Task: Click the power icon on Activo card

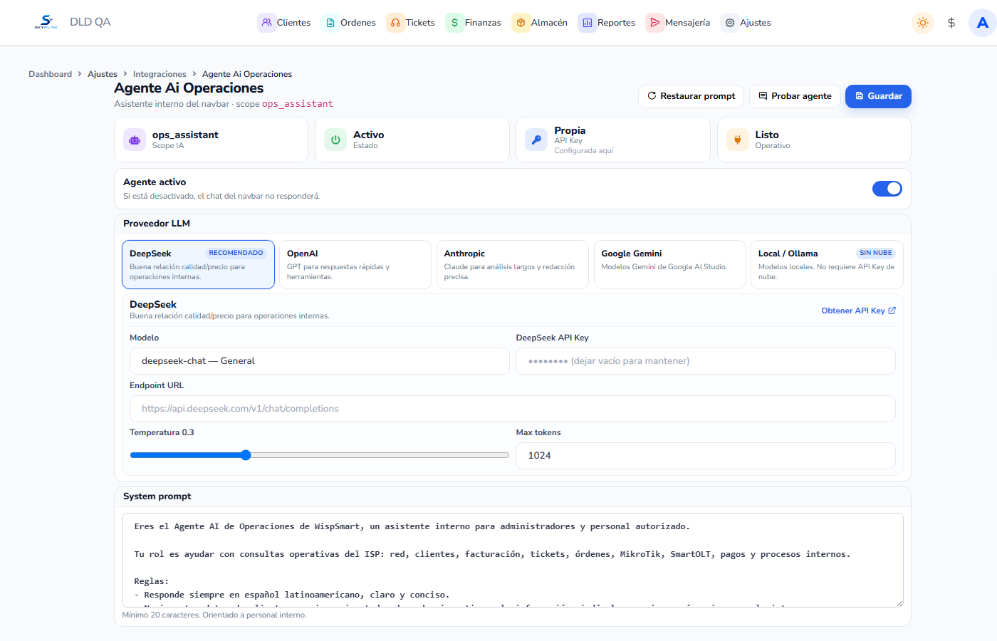Action: click(335, 140)
